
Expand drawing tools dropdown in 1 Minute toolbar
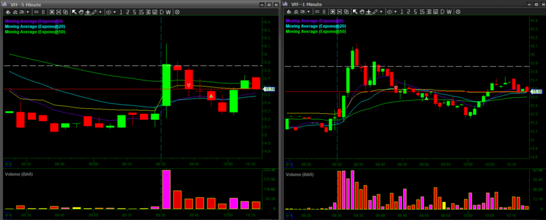click(x=381, y=12)
